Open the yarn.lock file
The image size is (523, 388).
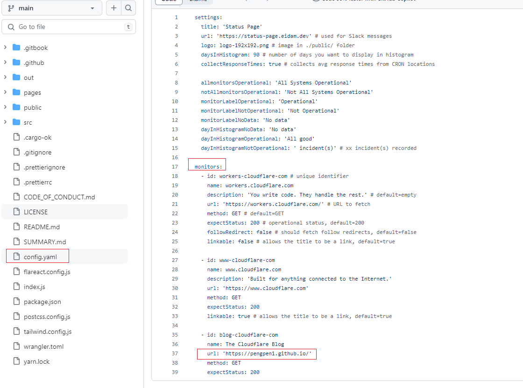click(x=37, y=362)
